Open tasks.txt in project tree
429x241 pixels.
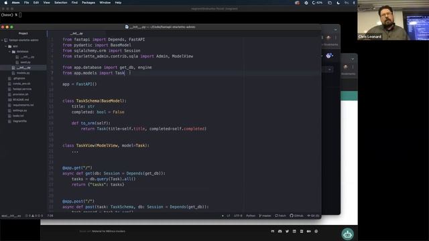coord(18,116)
